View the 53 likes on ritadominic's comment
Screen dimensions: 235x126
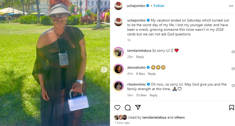(141, 95)
